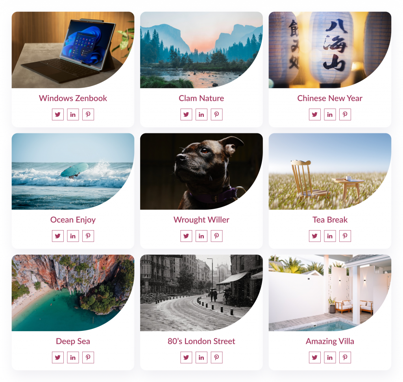Viewport: 403px width, 382px height.
Task: Share Windows Zenbook on LinkedIn
Action: pos(73,114)
